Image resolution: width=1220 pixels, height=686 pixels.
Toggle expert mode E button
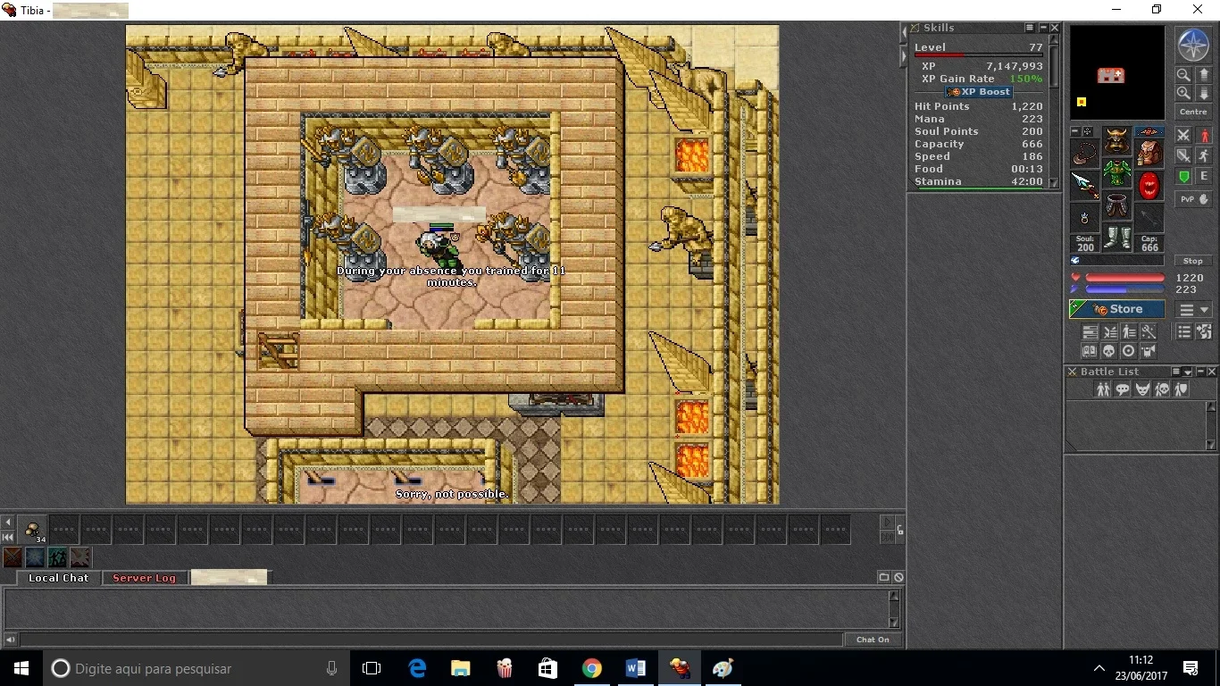pos(1204,176)
